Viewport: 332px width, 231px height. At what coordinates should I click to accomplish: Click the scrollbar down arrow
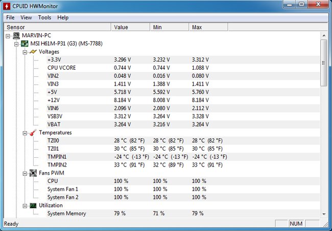(x=324, y=214)
